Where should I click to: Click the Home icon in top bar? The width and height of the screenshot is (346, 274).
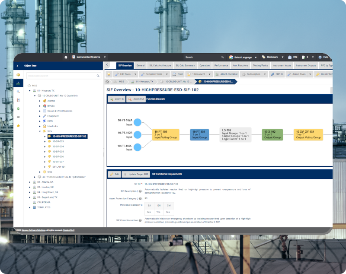(66, 57)
